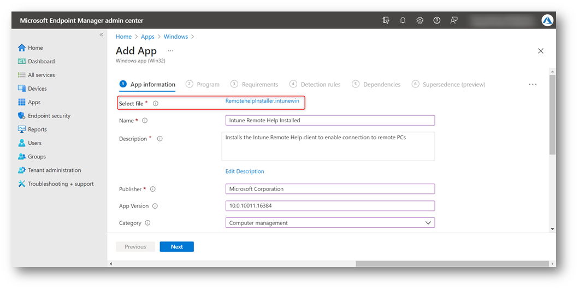Click the All services list icon
The image size is (579, 290).
[x=22, y=75]
